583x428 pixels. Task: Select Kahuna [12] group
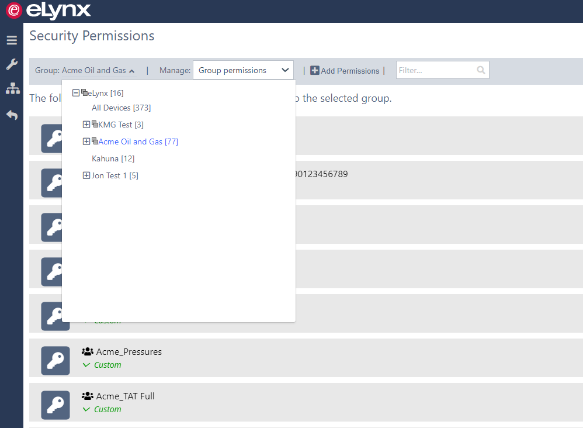pyautogui.click(x=113, y=158)
